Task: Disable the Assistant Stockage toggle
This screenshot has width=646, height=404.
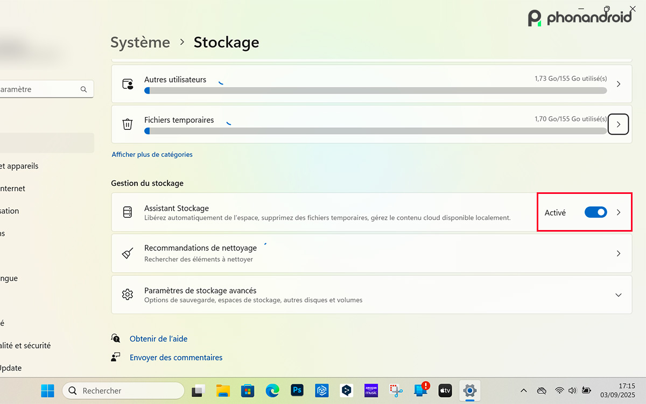Action: [x=595, y=212]
